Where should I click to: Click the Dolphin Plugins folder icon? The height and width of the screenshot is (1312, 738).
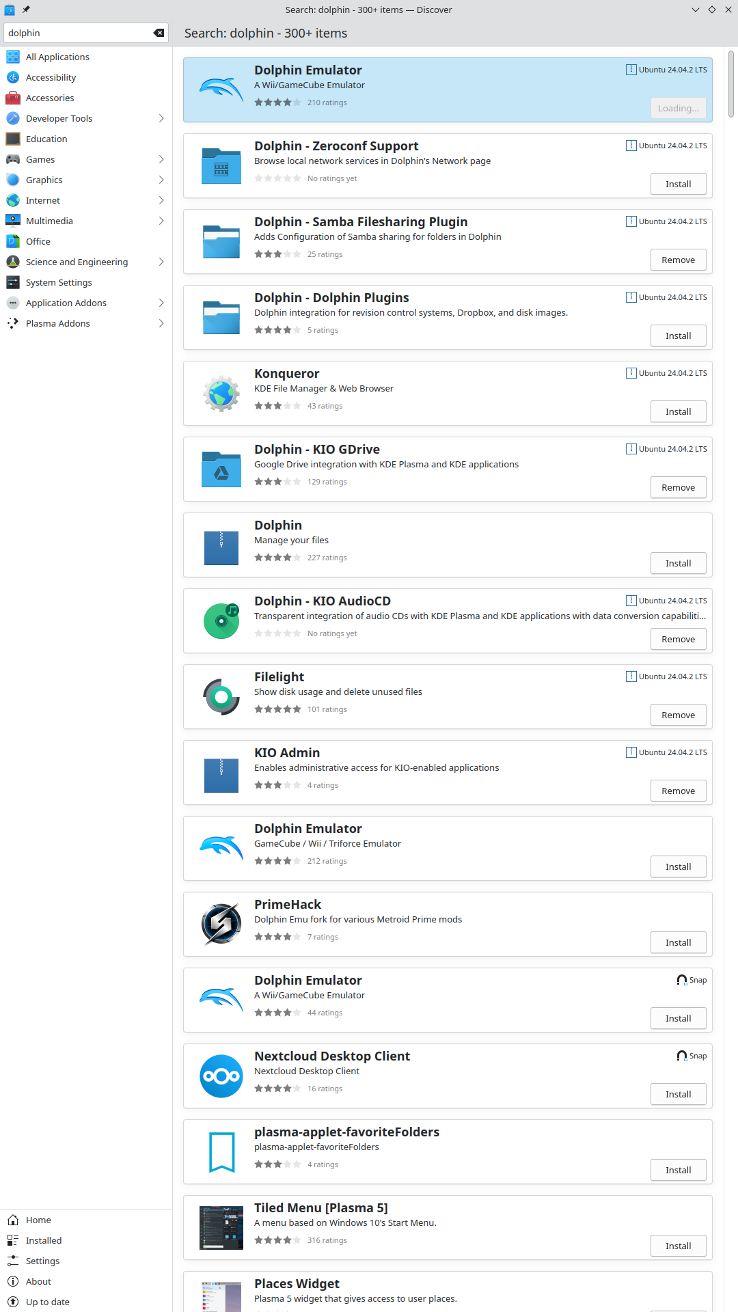221,317
